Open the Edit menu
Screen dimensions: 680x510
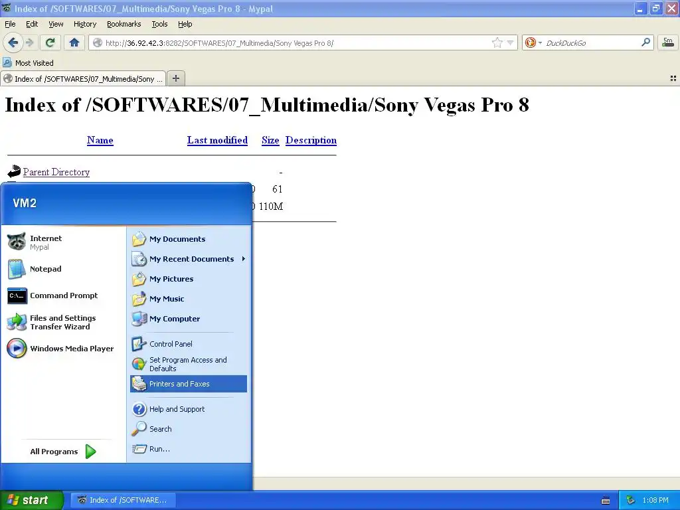point(32,24)
